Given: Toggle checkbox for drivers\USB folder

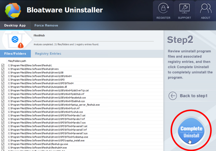Looking at the screenshot, I should (3, 73).
